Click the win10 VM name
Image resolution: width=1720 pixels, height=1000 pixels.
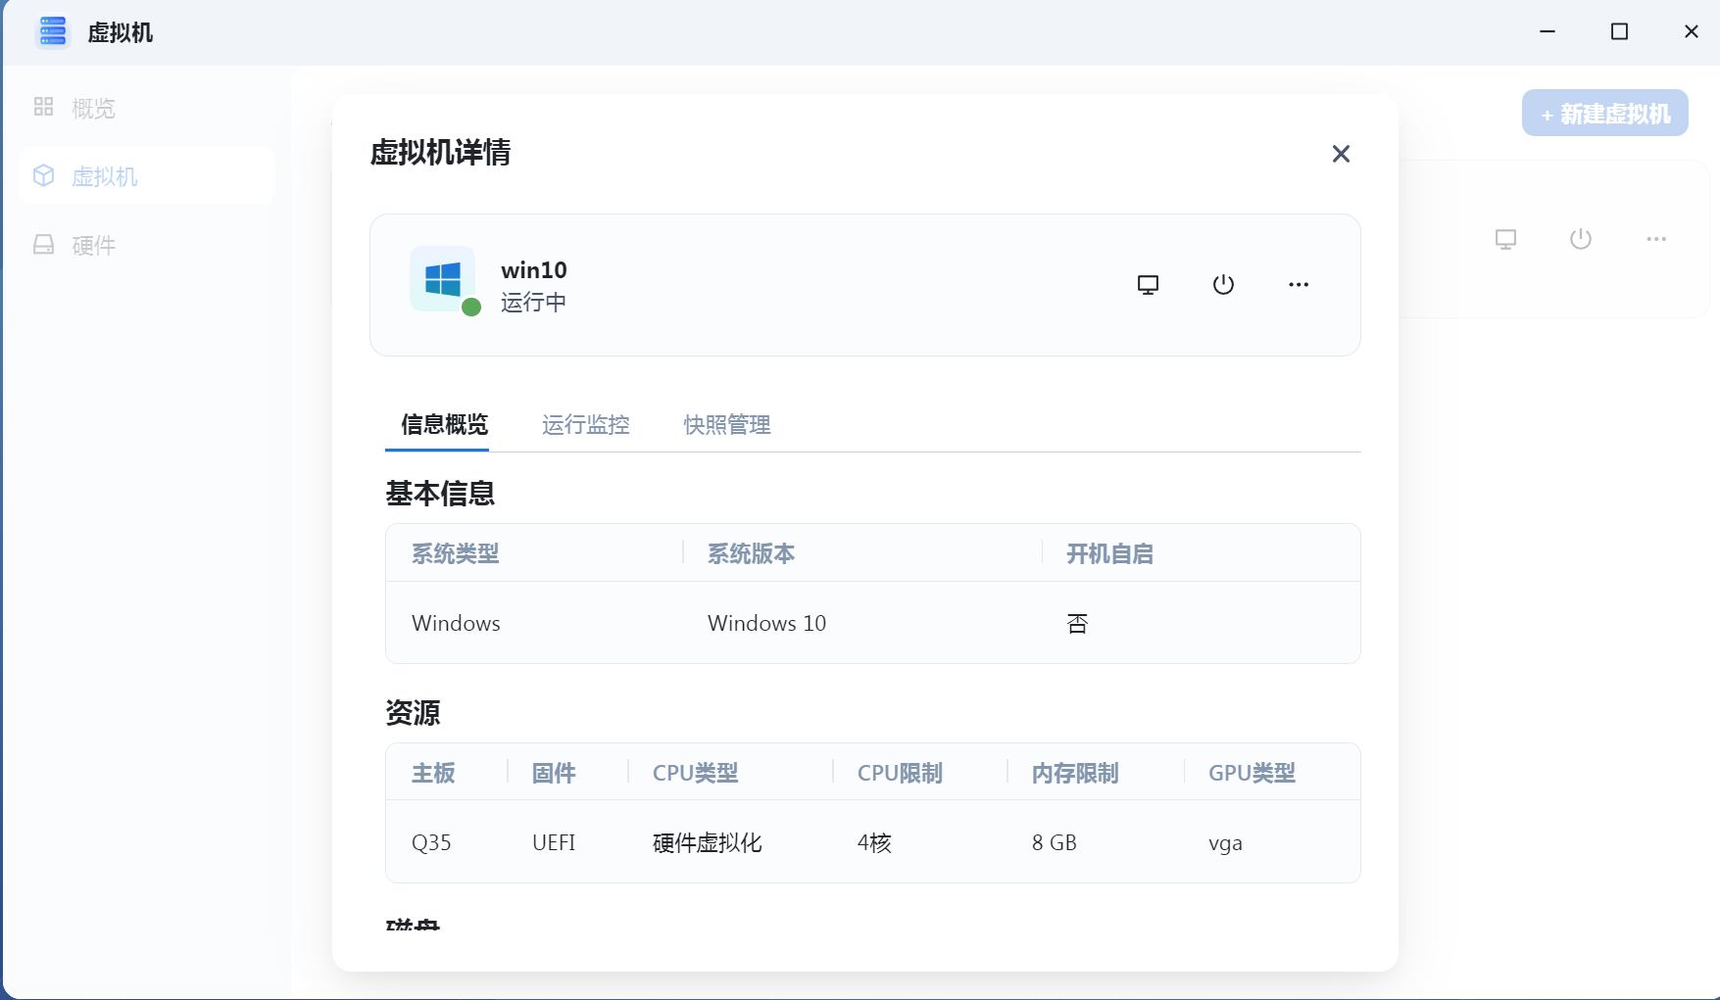534,270
